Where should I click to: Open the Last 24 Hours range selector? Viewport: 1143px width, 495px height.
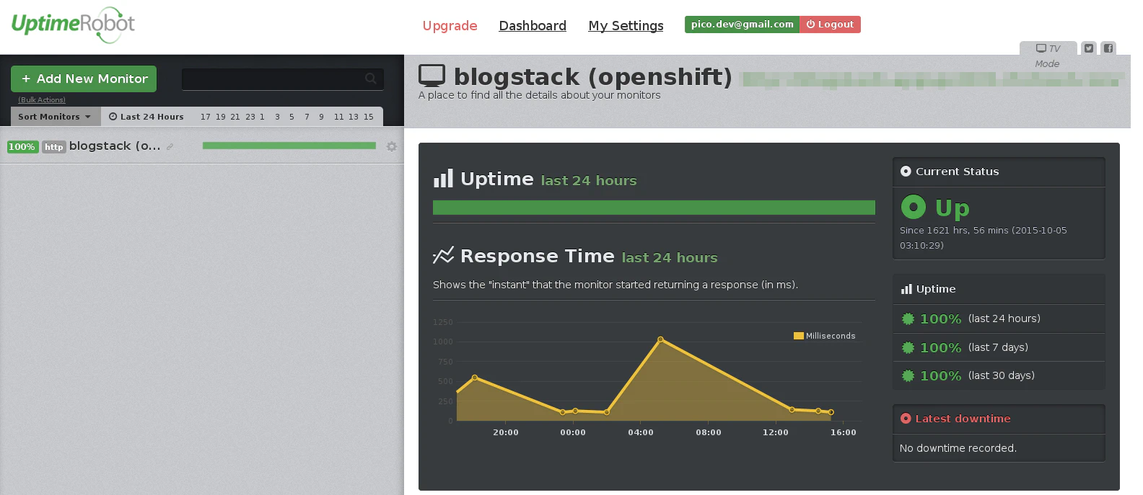click(x=146, y=117)
